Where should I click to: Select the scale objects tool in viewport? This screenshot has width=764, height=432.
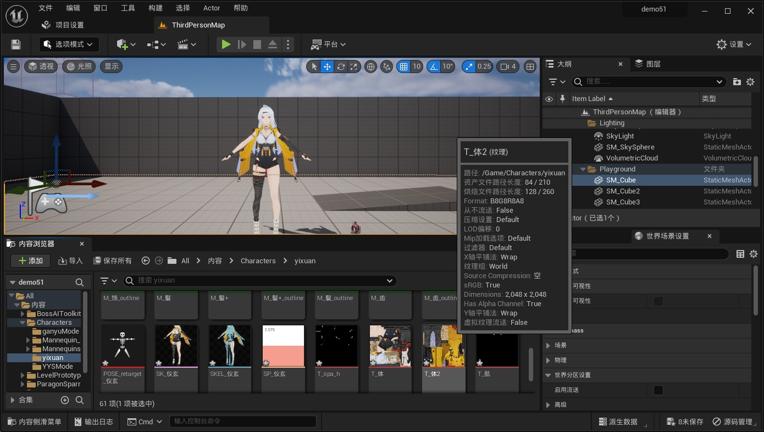pos(354,67)
